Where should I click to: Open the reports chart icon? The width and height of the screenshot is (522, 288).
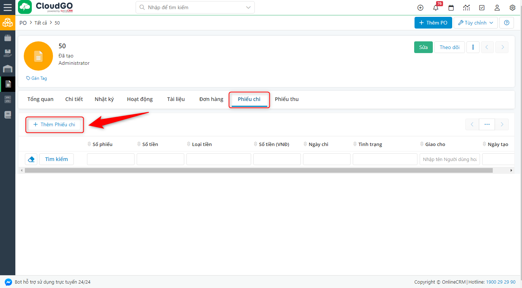click(466, 7)
